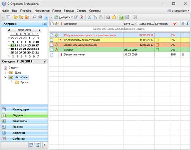Toggle the folder tree view icon

click(x=8, y=17)
